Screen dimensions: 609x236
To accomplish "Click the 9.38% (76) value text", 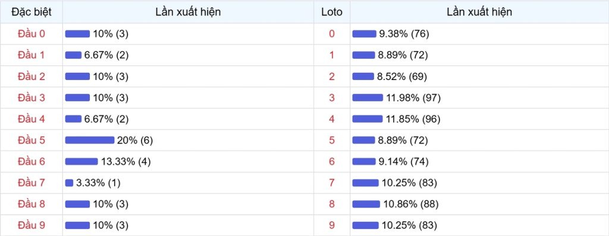I will point(404,34).
